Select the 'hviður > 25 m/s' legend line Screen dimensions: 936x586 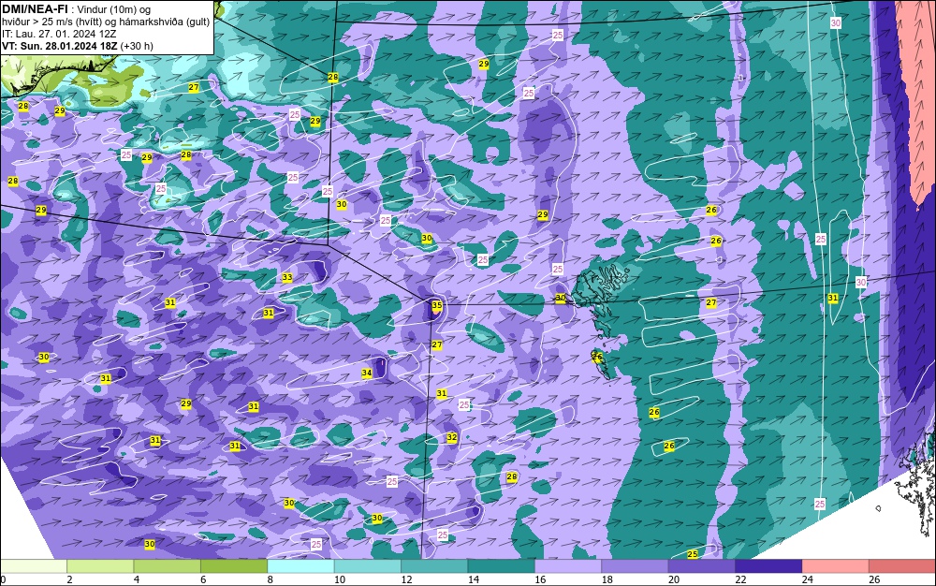click(x=106, y=22)
